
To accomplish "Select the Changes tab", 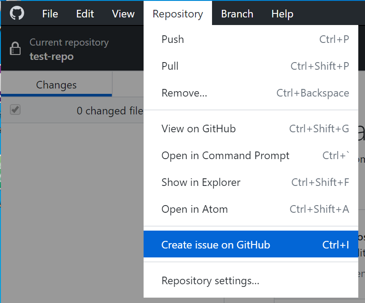I will point(56,84).
